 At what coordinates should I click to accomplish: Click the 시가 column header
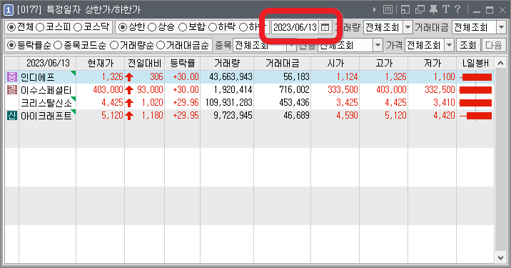point(335,63)
